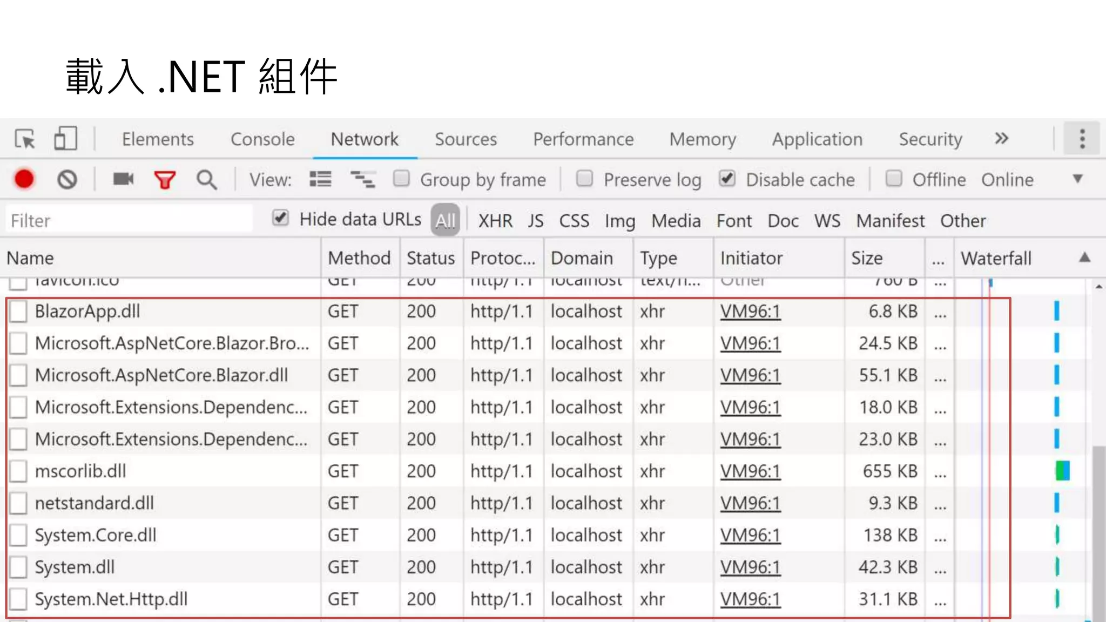This screenshot has height=622, width=1106.
Task: Click the Online throttling selector
Action: [1007, 180]
